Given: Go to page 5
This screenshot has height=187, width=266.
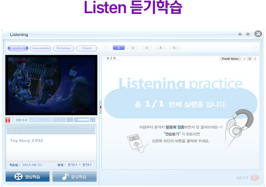Looking at the screenshot, I should click(174, 48).
